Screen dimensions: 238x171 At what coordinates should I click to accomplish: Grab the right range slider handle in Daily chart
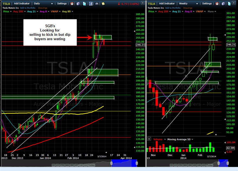tap(137, 163)
